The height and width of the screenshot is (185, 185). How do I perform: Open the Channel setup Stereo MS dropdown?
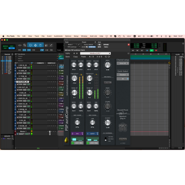(123, 63)
